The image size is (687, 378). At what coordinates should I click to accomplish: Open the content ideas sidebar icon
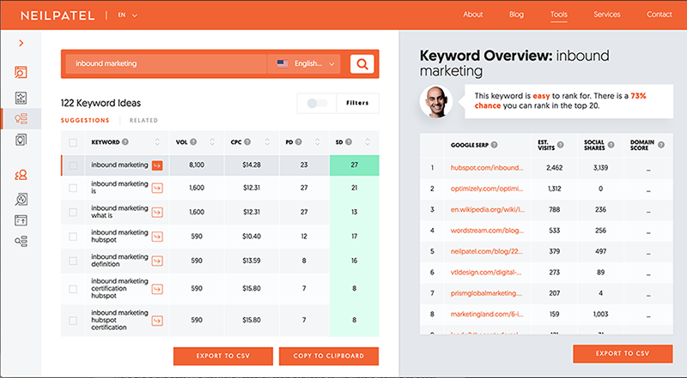pos(21,140)
